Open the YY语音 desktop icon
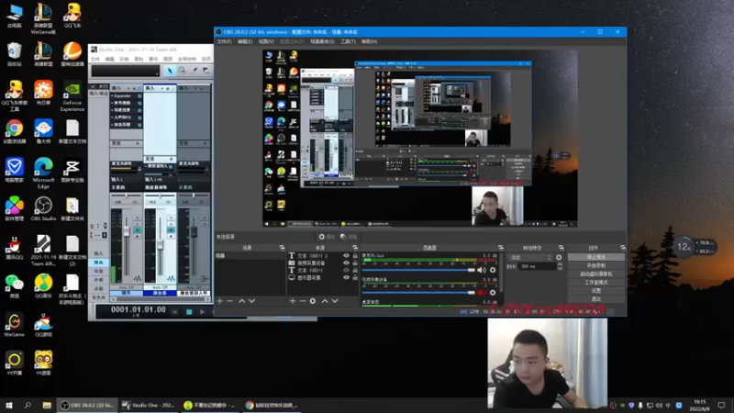Image resolution: width=734 pixels, height=413 pixels. point(43,363)
